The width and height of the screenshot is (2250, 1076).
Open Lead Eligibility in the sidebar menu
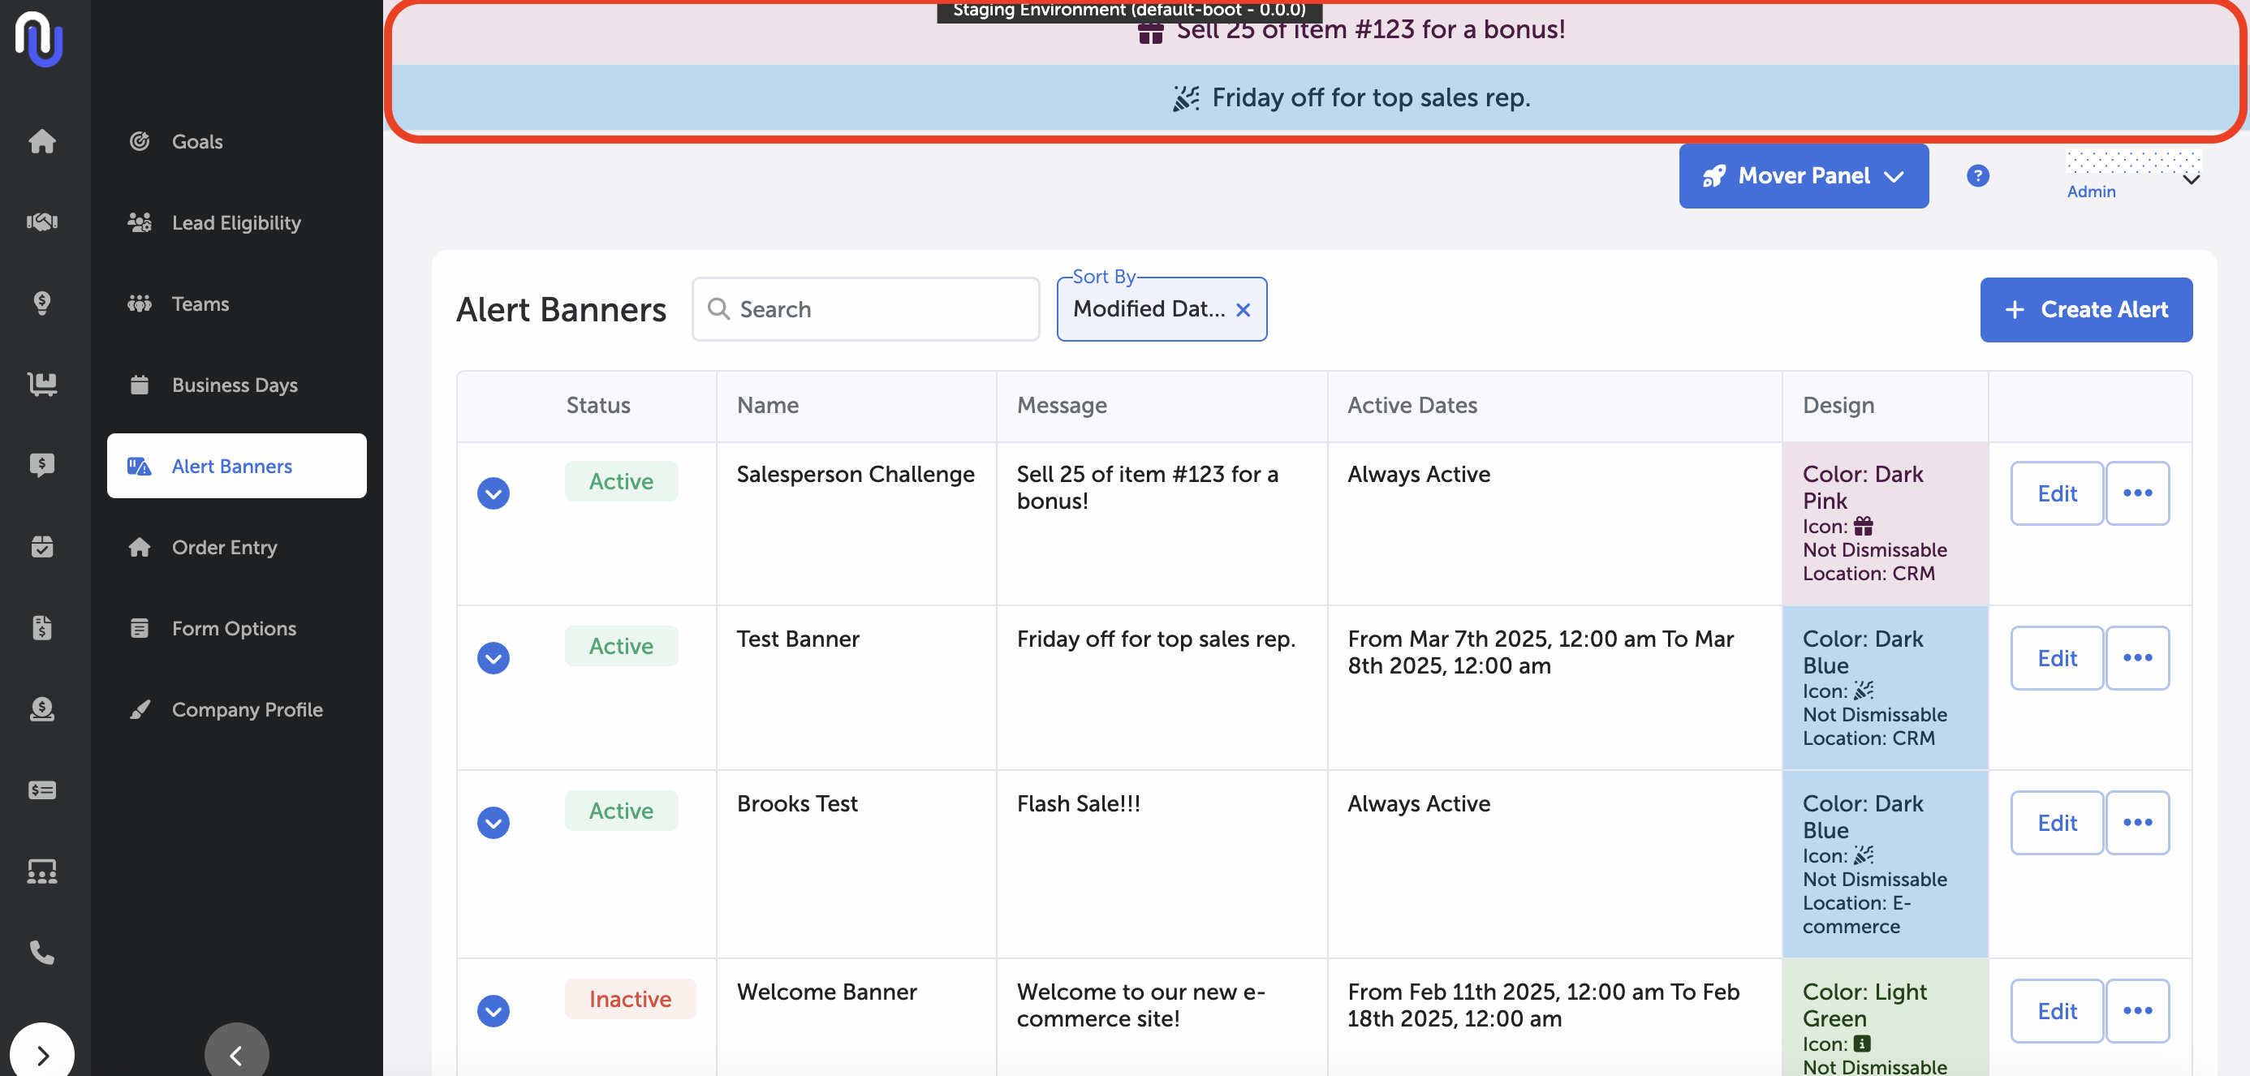coord(236,222)
